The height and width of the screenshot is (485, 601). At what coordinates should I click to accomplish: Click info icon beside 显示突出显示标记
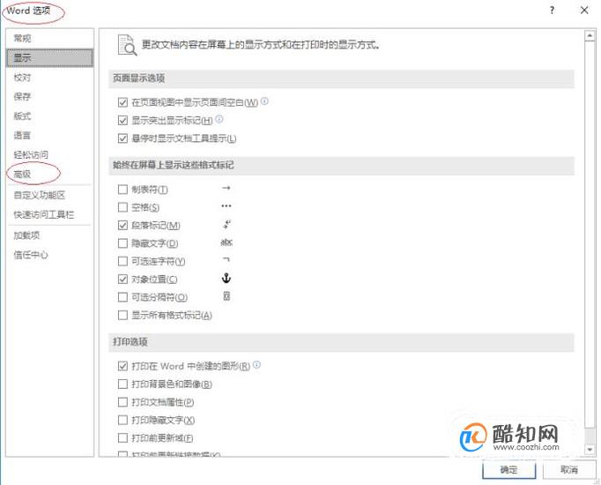tap(219, 119)
